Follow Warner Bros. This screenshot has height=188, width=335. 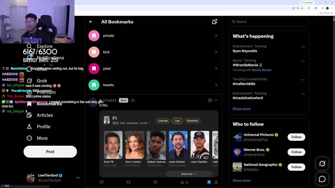click(x=296, y=152)
